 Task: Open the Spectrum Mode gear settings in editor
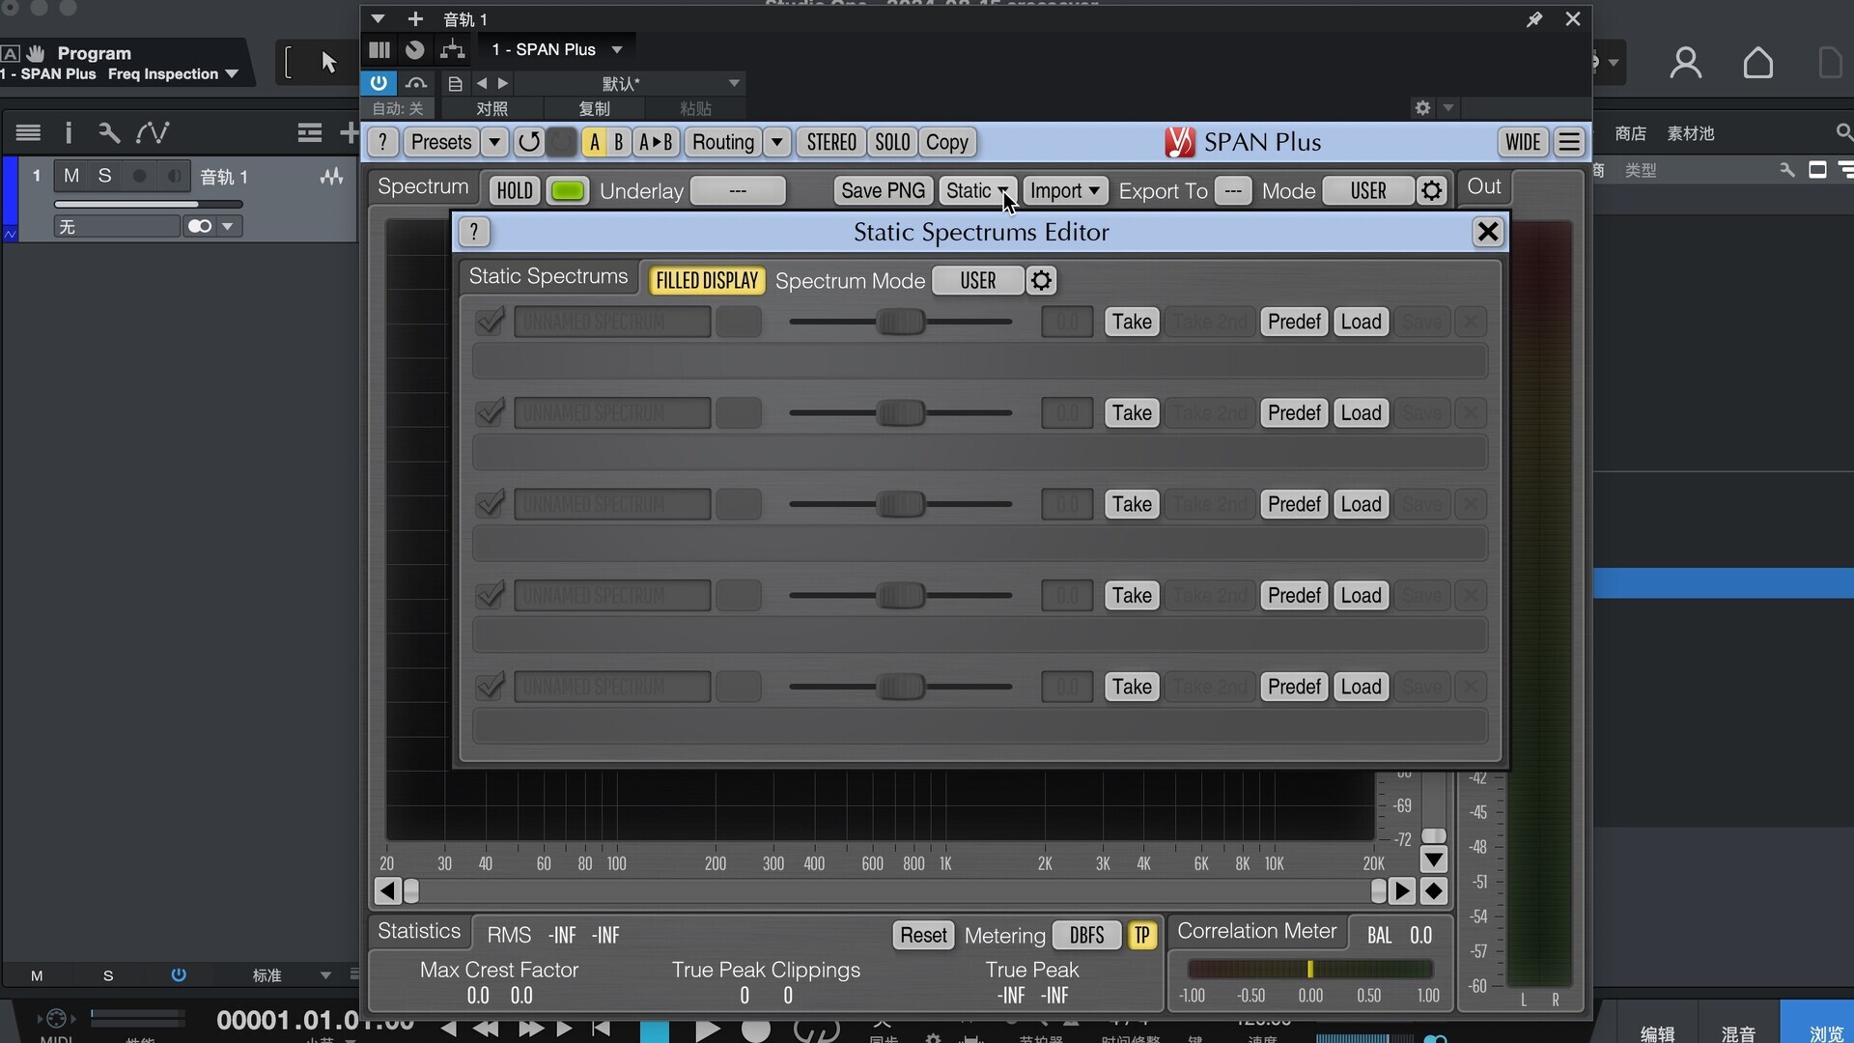point(1041,280)
